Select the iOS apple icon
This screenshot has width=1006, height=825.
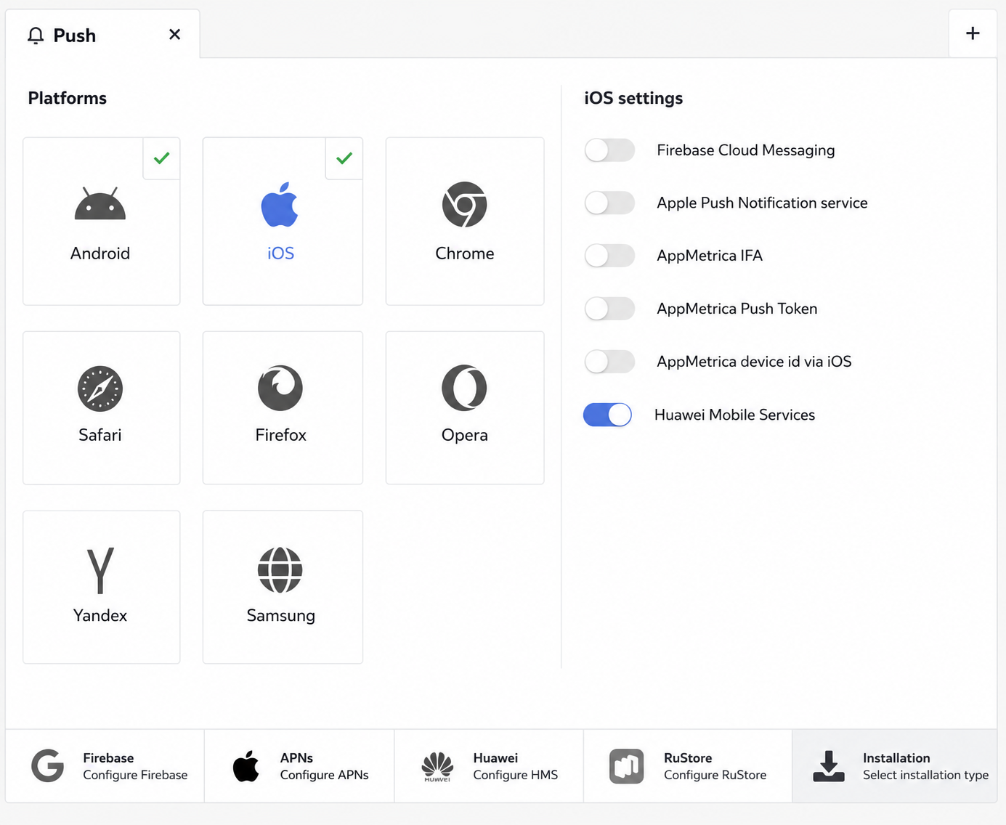280,204
